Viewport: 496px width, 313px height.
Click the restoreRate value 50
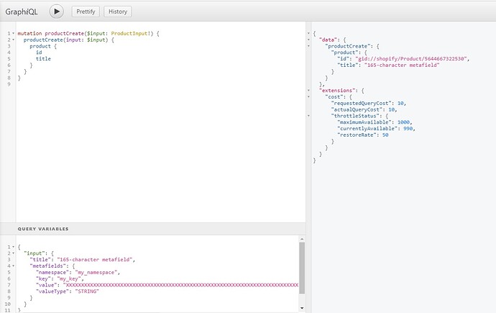click(x=385, y=135)
